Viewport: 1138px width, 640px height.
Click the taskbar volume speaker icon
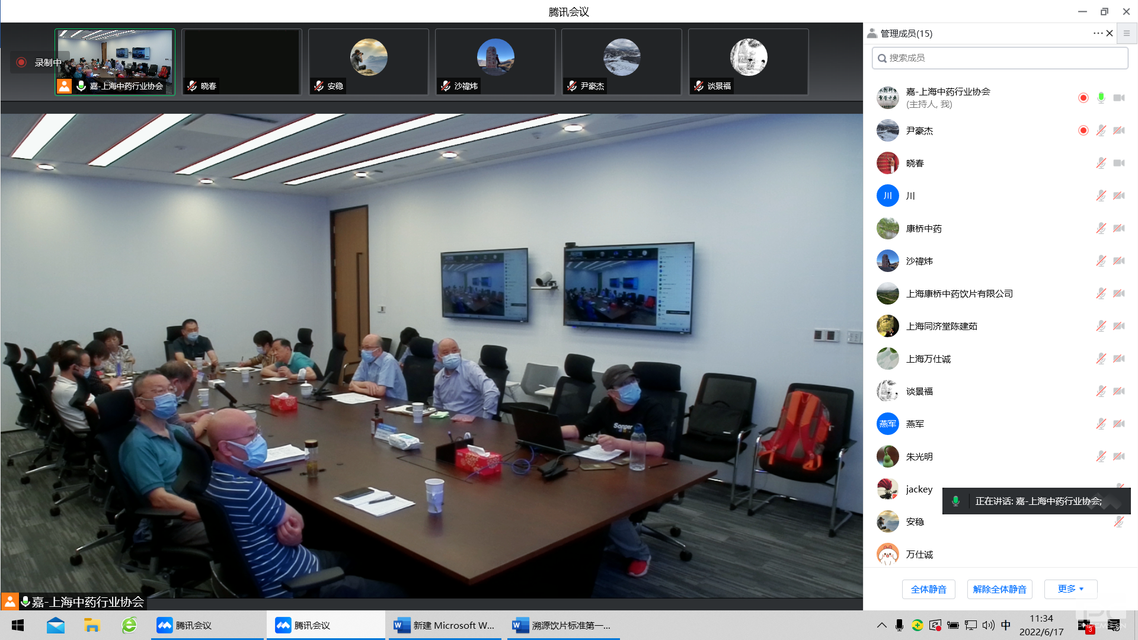(x=987, y=625)
